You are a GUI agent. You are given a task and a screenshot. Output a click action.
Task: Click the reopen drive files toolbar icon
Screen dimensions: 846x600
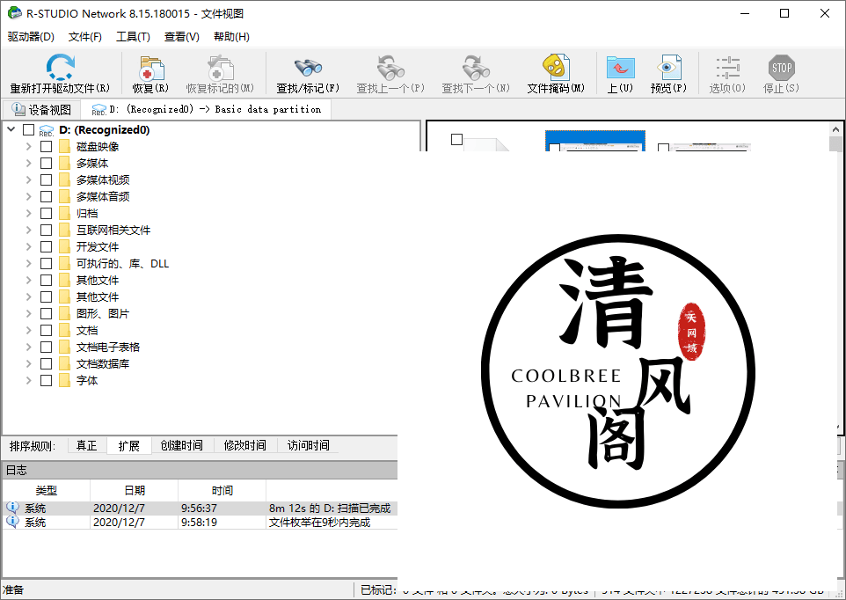tap(60, 67)
